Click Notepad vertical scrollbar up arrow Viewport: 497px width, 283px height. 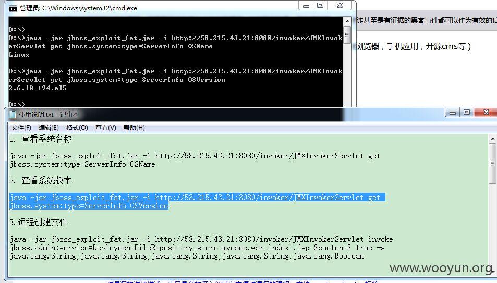(492, 139)
